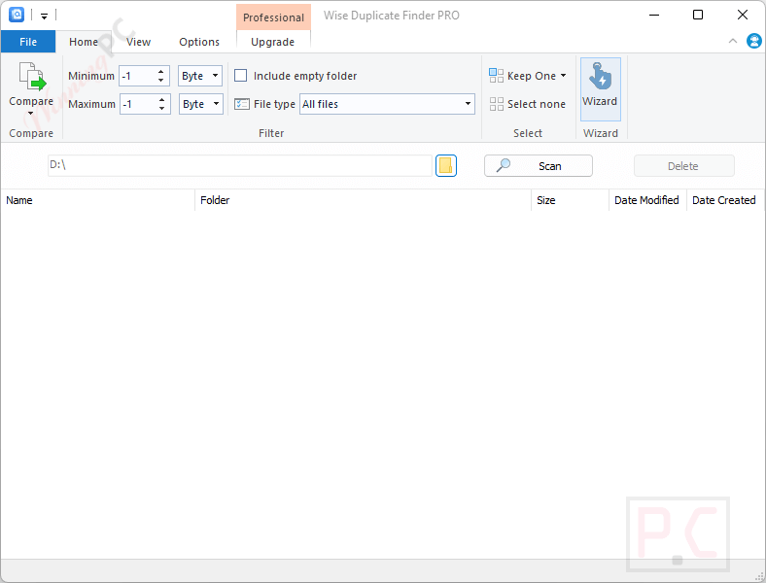This screenshot has width=766, height=583.
Task: Click the Select none grid icon
Action: (497, 104)
